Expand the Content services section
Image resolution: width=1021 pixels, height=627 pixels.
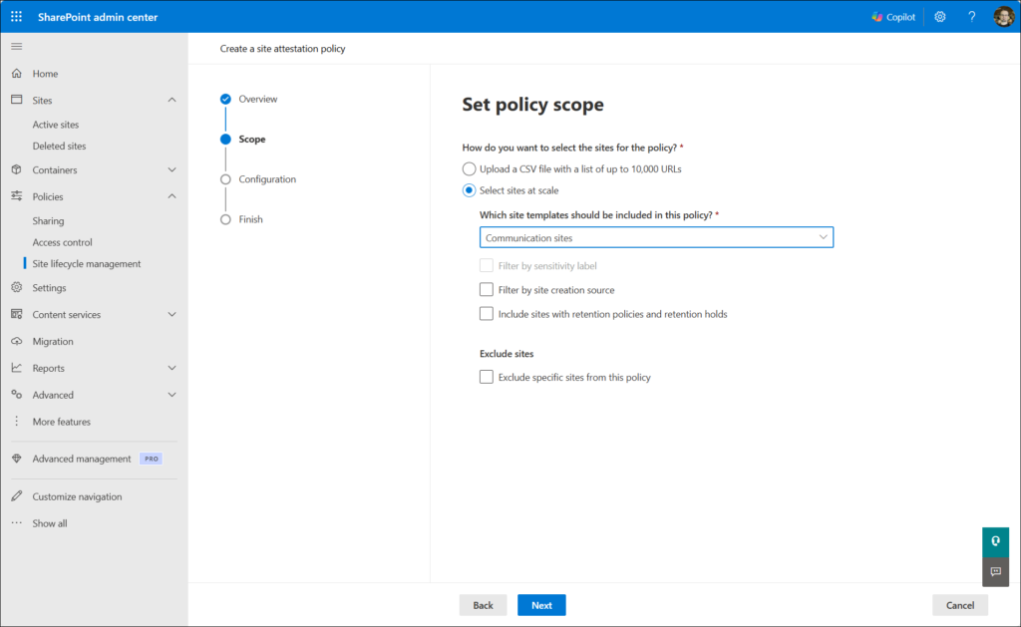(171, 315)
